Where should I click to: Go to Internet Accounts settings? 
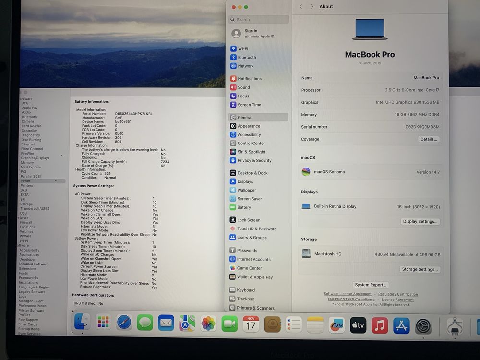[250, 259]
